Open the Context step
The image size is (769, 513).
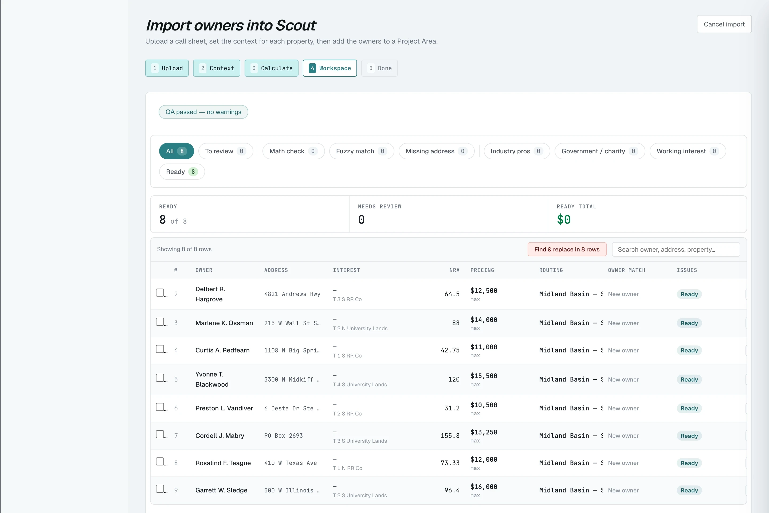point(217,68)
